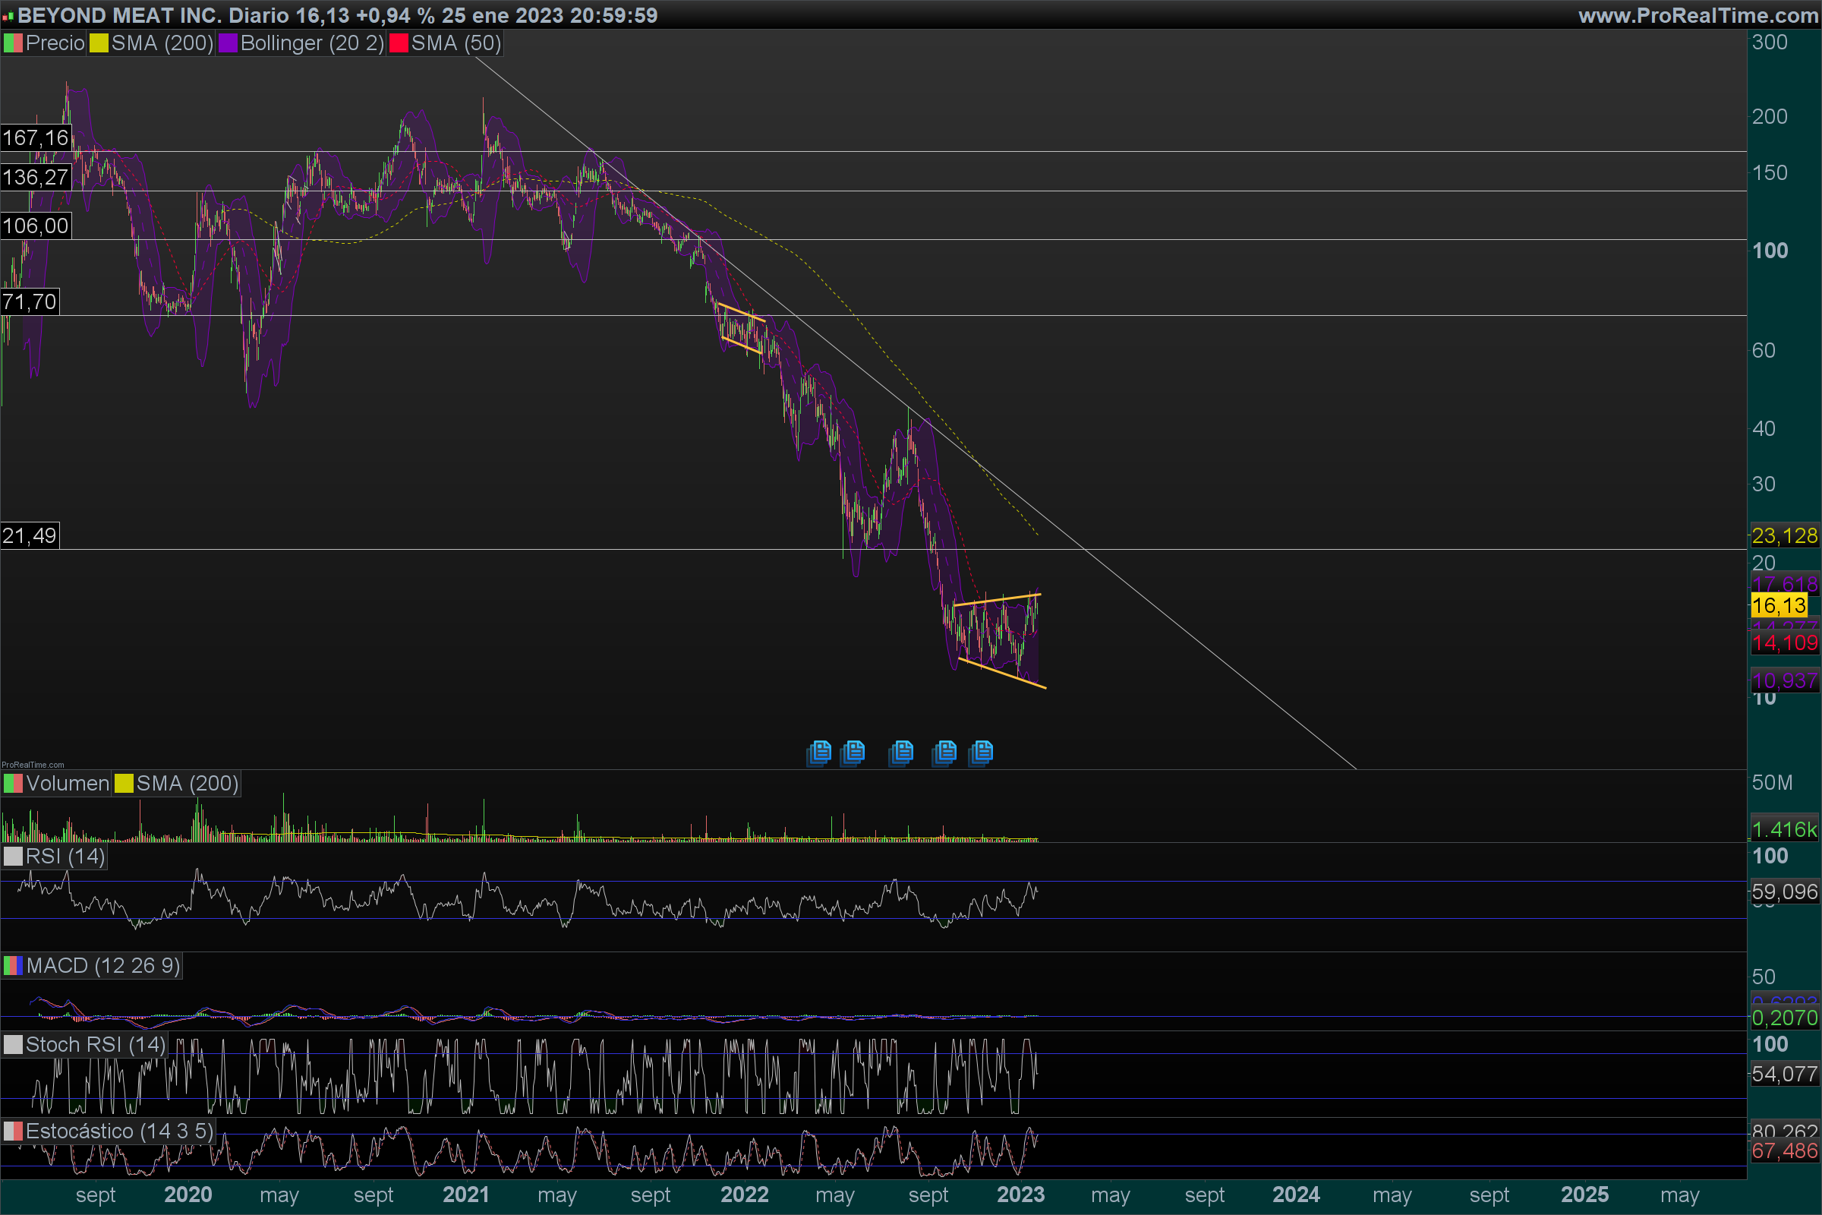Select the RSI (14) panel label
This screenshot has width=1822, height=1215.
coord(65,857)
